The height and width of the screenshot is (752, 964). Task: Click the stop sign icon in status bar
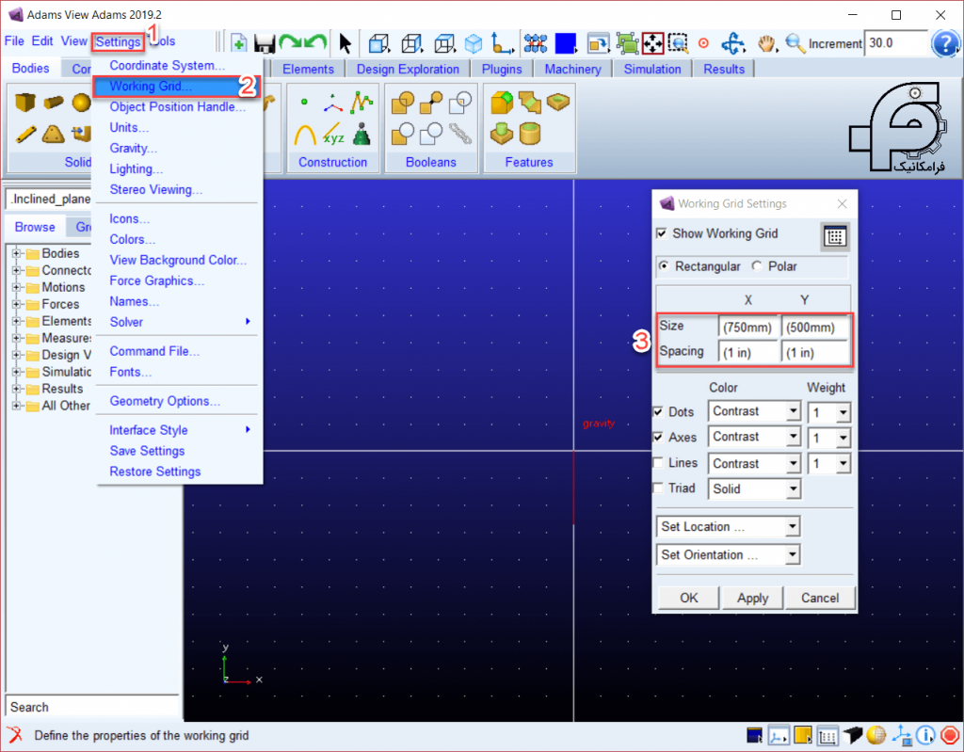pos(949,735)
